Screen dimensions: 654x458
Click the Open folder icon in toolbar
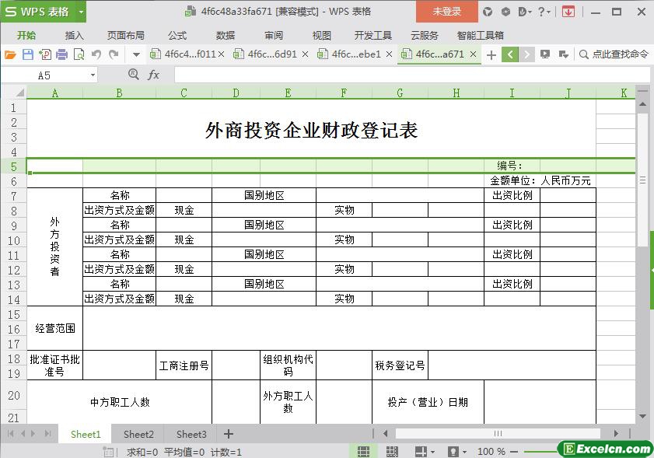[x=10, y=54]
